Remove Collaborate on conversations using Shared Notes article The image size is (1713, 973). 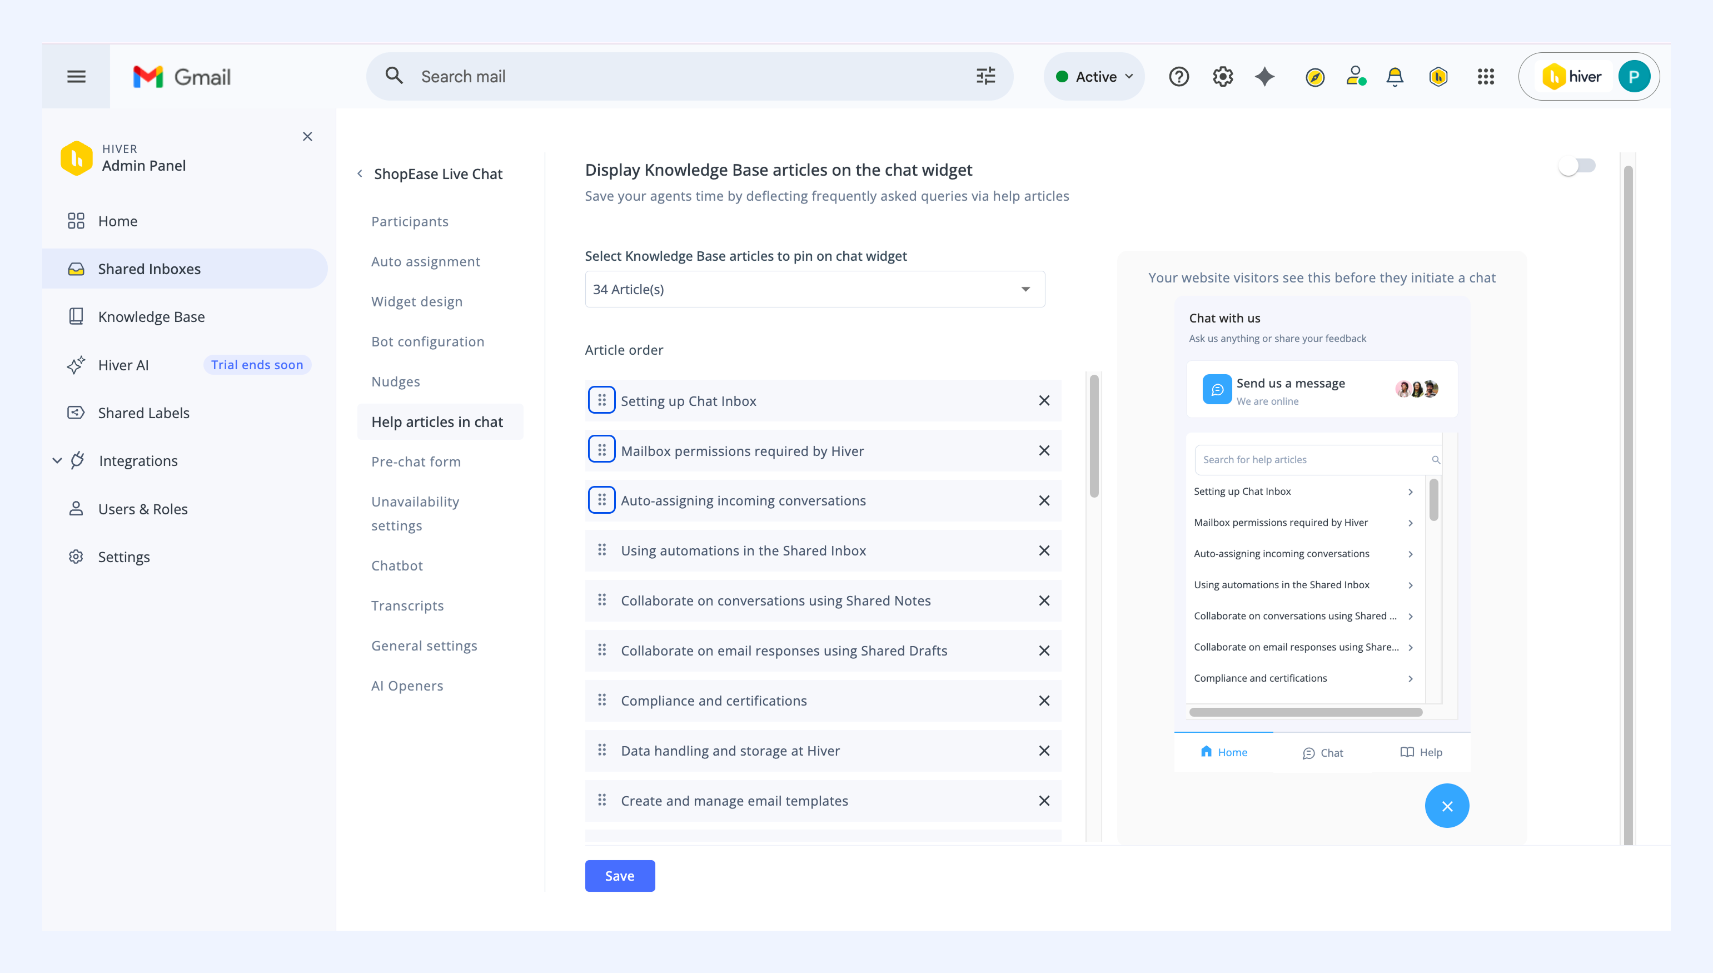(1044, 601)
